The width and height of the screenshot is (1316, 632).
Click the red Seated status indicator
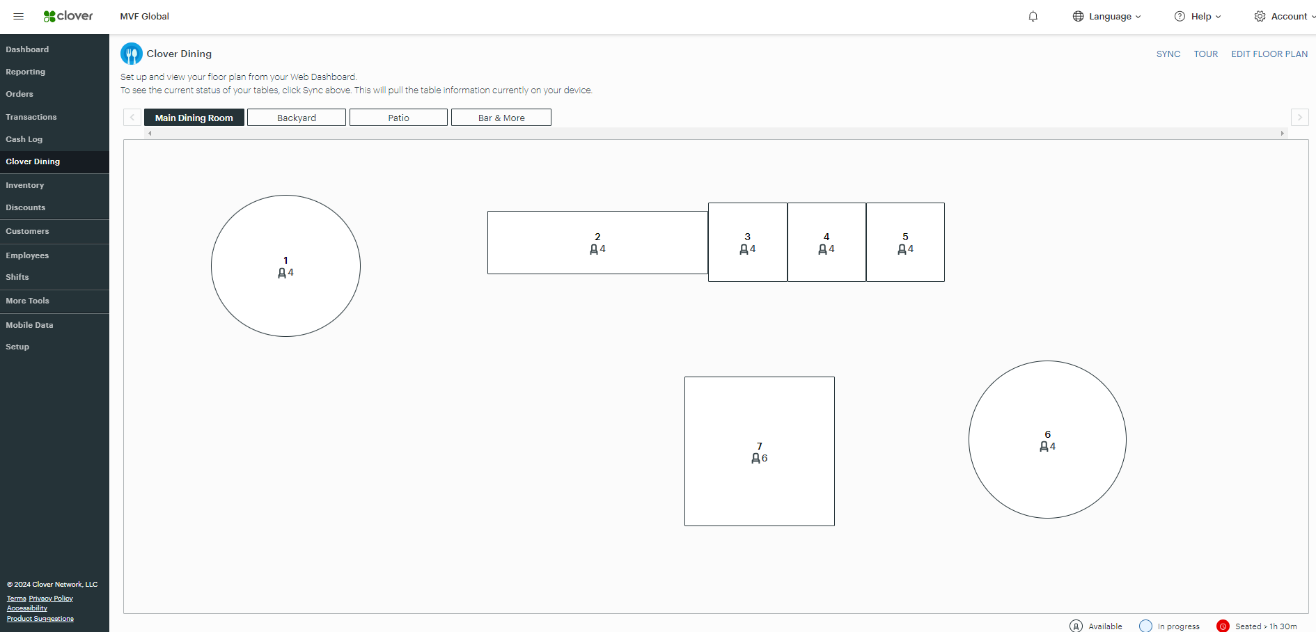tap(1224, 626)
